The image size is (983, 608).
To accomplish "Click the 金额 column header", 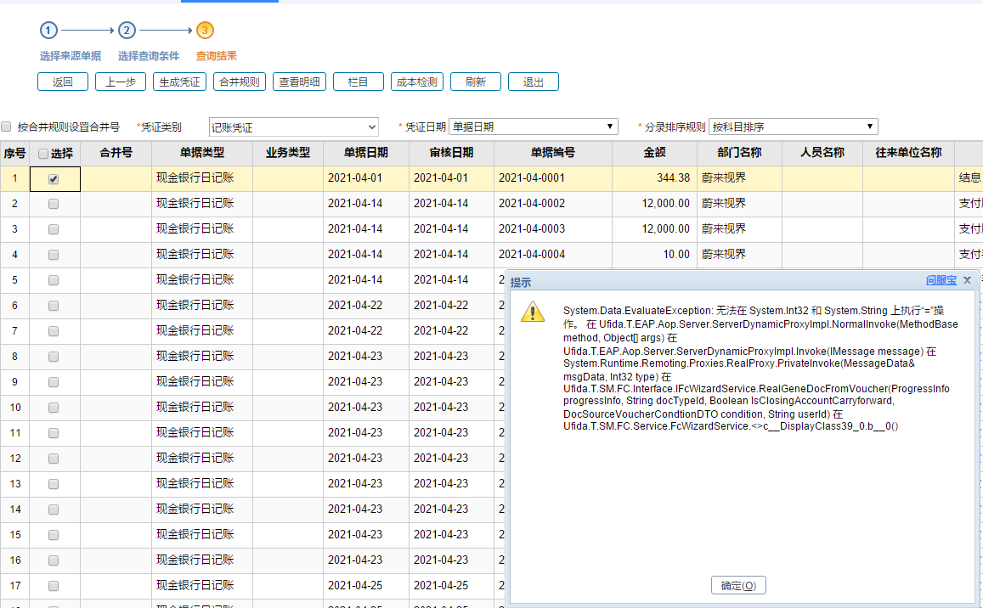I will pyautogui.click(x=654, y=153).
